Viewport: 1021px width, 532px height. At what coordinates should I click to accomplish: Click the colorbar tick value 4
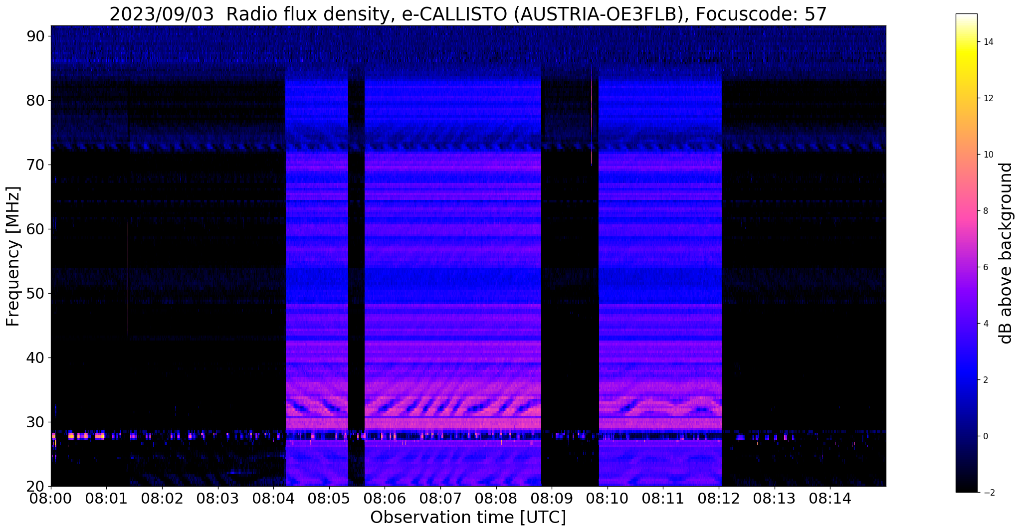tap(985, 324)
